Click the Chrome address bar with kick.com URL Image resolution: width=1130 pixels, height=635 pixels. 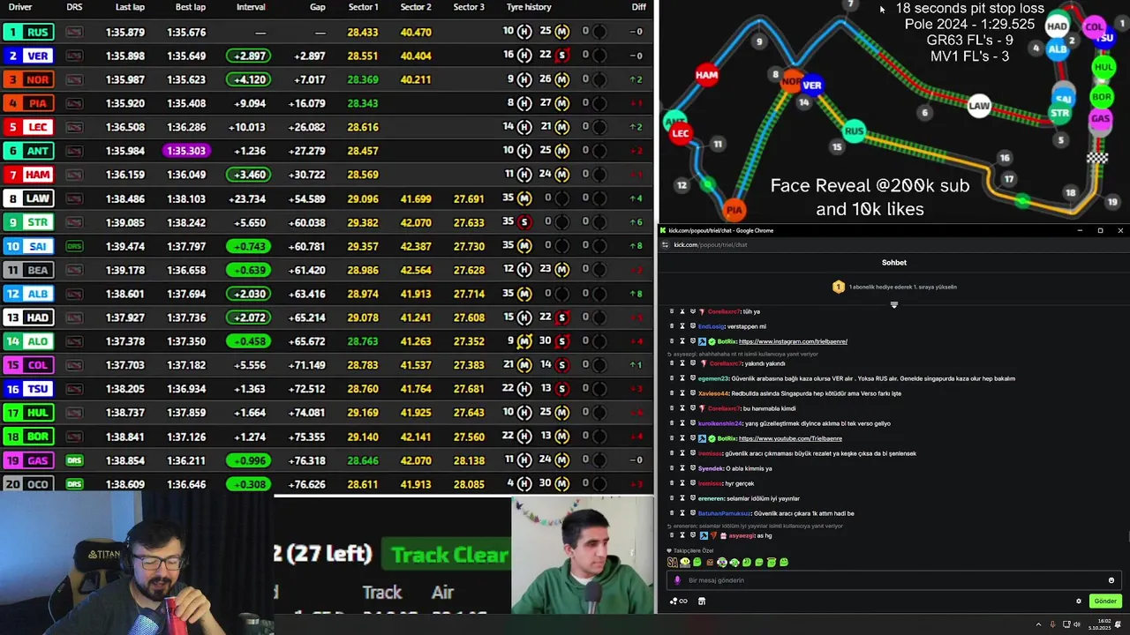(711, 245)
